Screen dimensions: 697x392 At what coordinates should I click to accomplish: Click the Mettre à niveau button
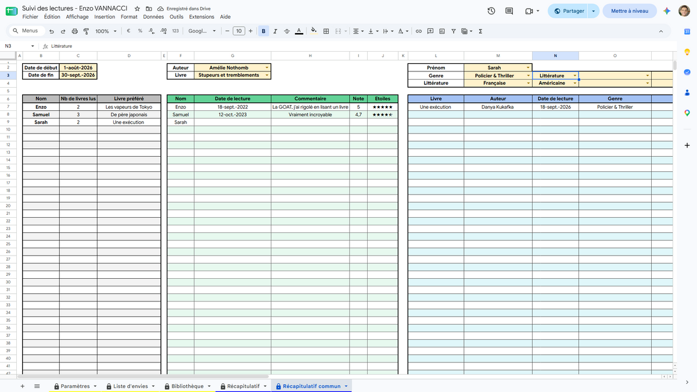click(x=630, y=11)
